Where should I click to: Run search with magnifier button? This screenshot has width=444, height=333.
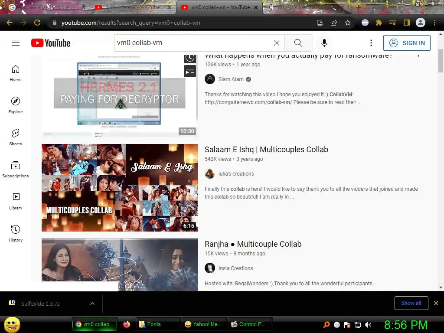[x=298, y=43]
